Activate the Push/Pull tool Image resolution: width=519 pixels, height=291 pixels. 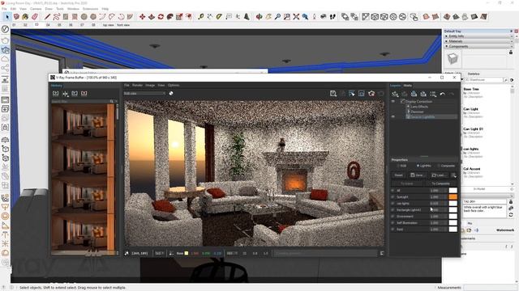click(152, 16)
